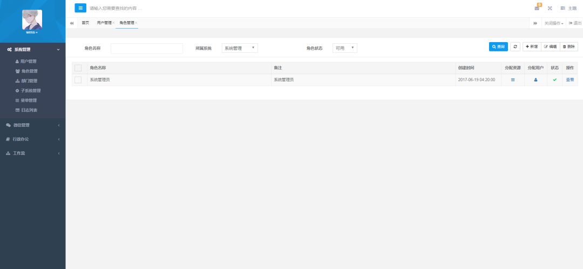Open the wms username dropdown
The image size is (583, 269).
32,32
